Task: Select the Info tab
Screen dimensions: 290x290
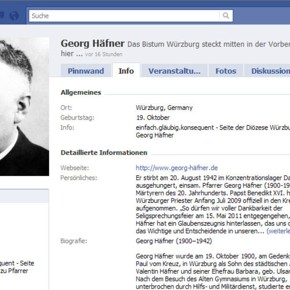Action: coord(126,71)
